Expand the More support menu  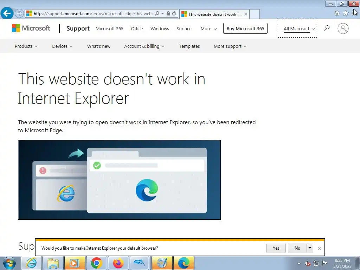(230, 46)
